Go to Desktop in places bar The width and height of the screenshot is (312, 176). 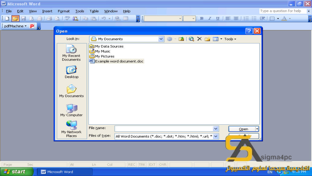[71, 72]
